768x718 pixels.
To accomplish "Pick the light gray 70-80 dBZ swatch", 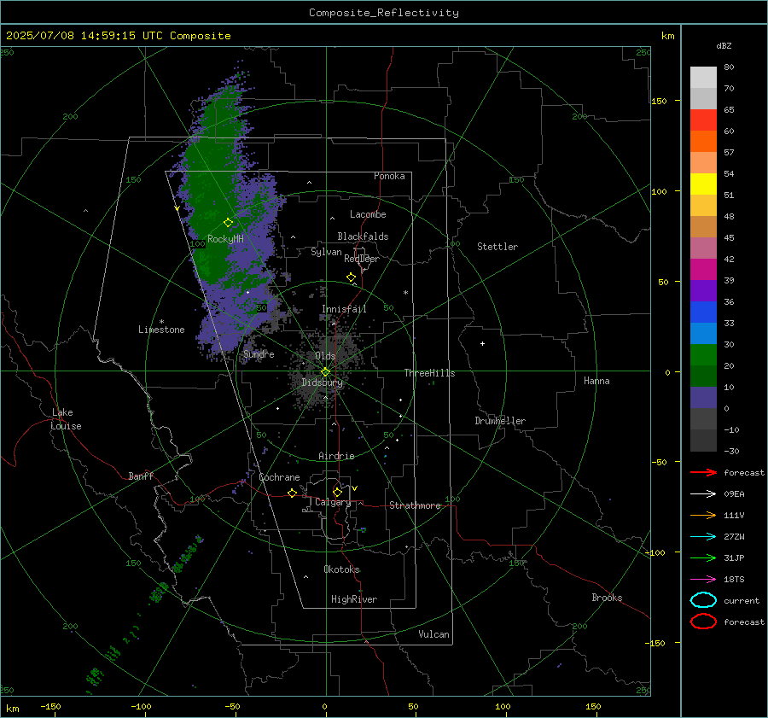I will pyautogui.click(x=703, y=78).
